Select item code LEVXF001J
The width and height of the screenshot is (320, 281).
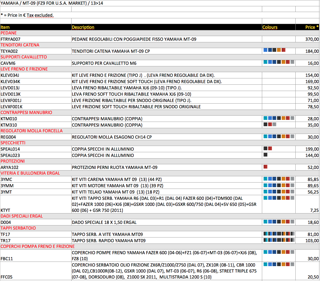click(x=11, y=101)
